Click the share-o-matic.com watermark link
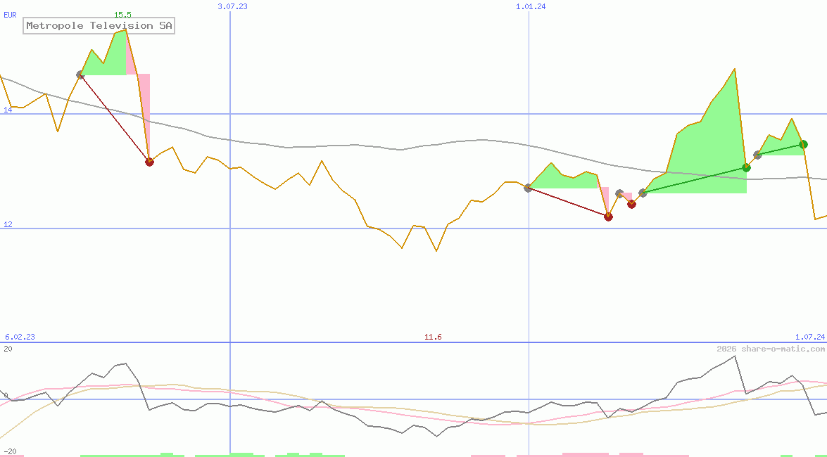The width and height of the screenshot is (827, 457). click(x=771, y=349)
